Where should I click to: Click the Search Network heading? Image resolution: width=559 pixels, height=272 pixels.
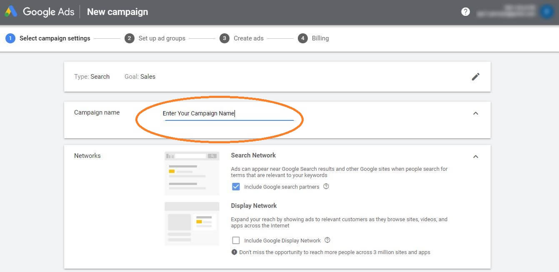pyautogui.click(x=253, y=155)
